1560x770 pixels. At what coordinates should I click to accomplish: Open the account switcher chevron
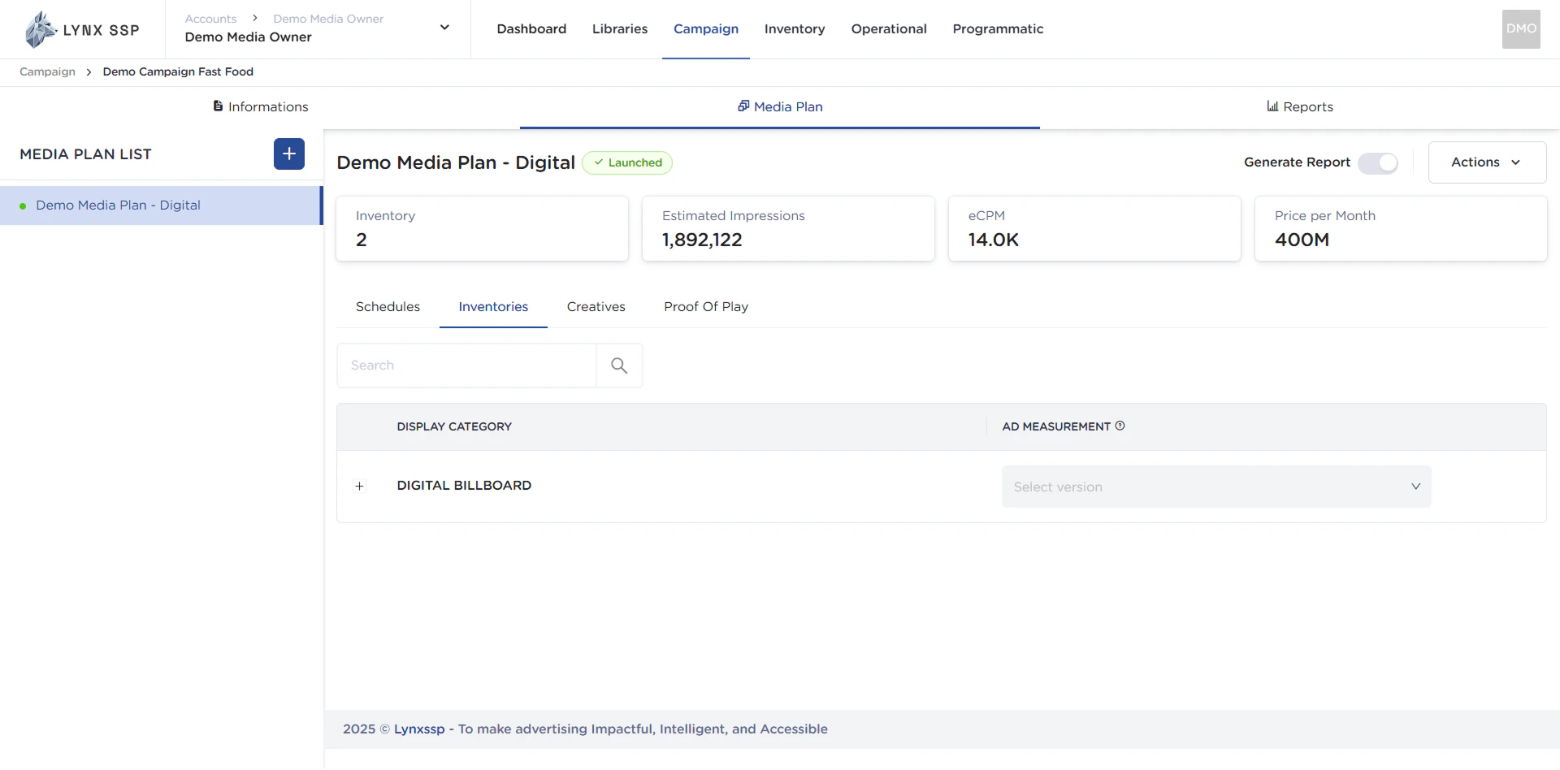click(444, 27)
